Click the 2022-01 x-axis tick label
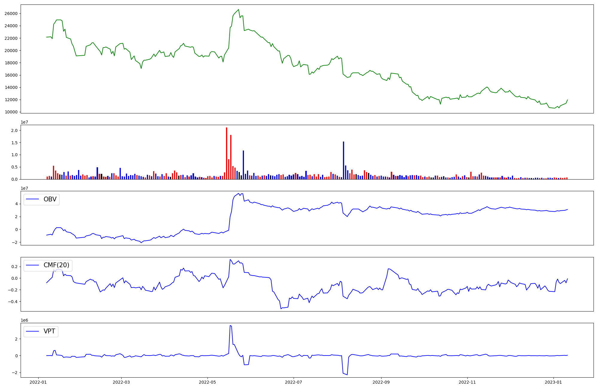598x389 pixels. tap(38, 382)
